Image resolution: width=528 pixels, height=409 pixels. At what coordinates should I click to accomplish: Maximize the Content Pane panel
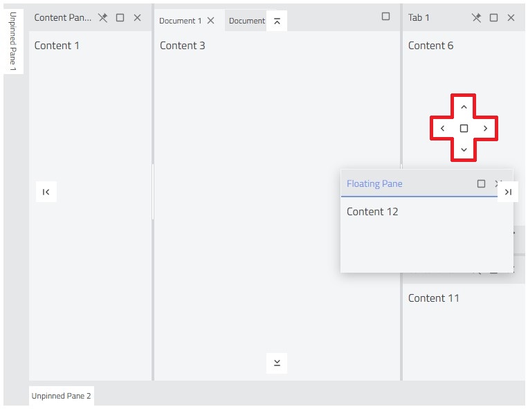pyautogui.click(x=120, y=18)
